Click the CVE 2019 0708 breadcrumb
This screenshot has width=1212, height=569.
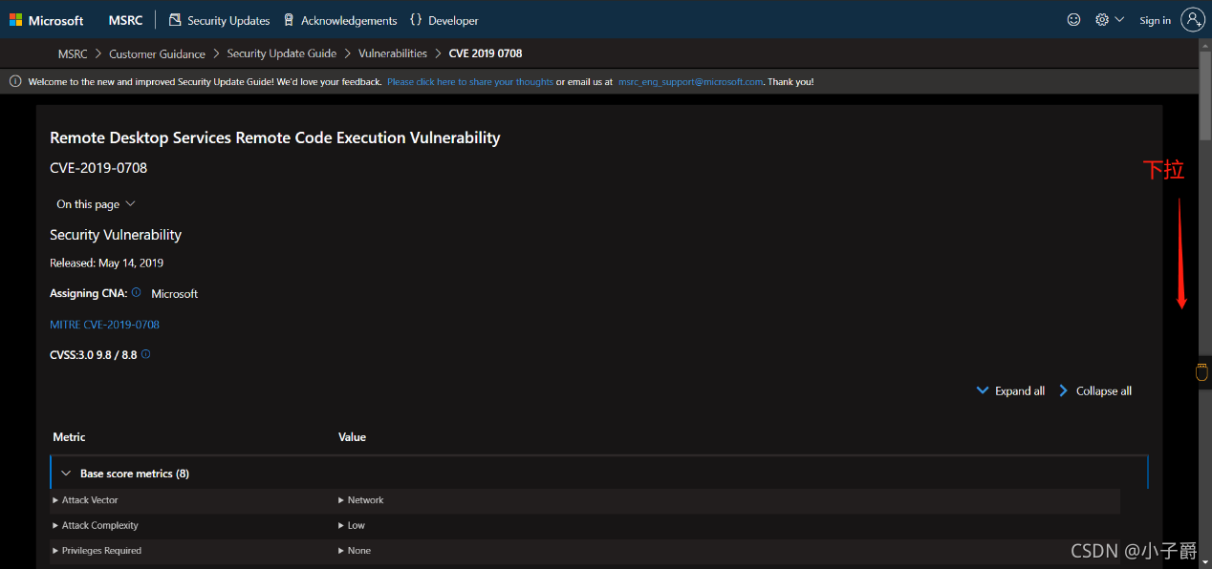pyautogui.click(x=486, y=53)
